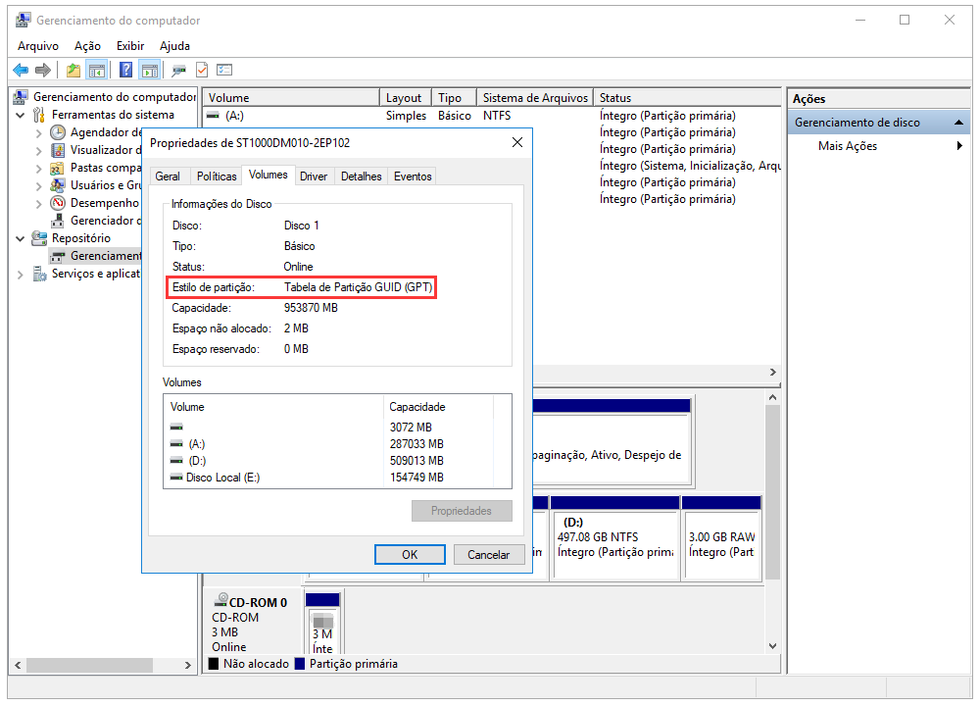The image size is (980, 706).
Task: Switch to the Políticas tab
Action: point(217,176)
